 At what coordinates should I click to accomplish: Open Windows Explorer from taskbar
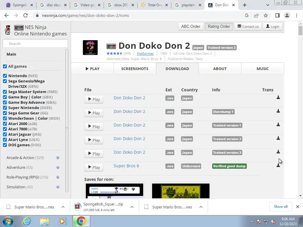click(x=45, y=221)
